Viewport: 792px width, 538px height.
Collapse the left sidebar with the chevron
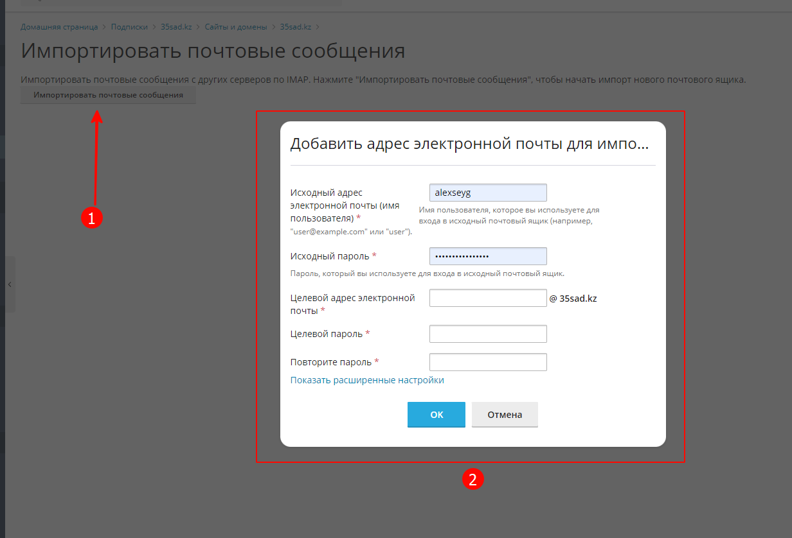coord(10,284)
